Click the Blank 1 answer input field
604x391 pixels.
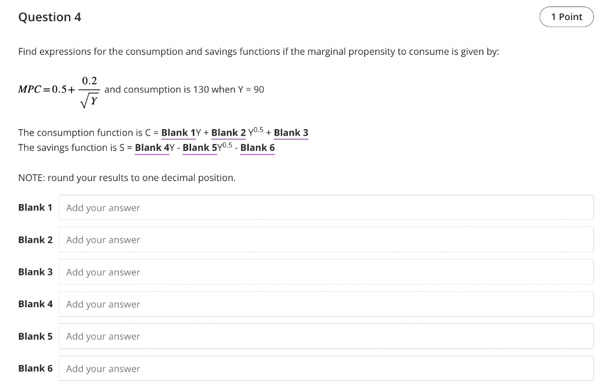[x=326, y=207]
